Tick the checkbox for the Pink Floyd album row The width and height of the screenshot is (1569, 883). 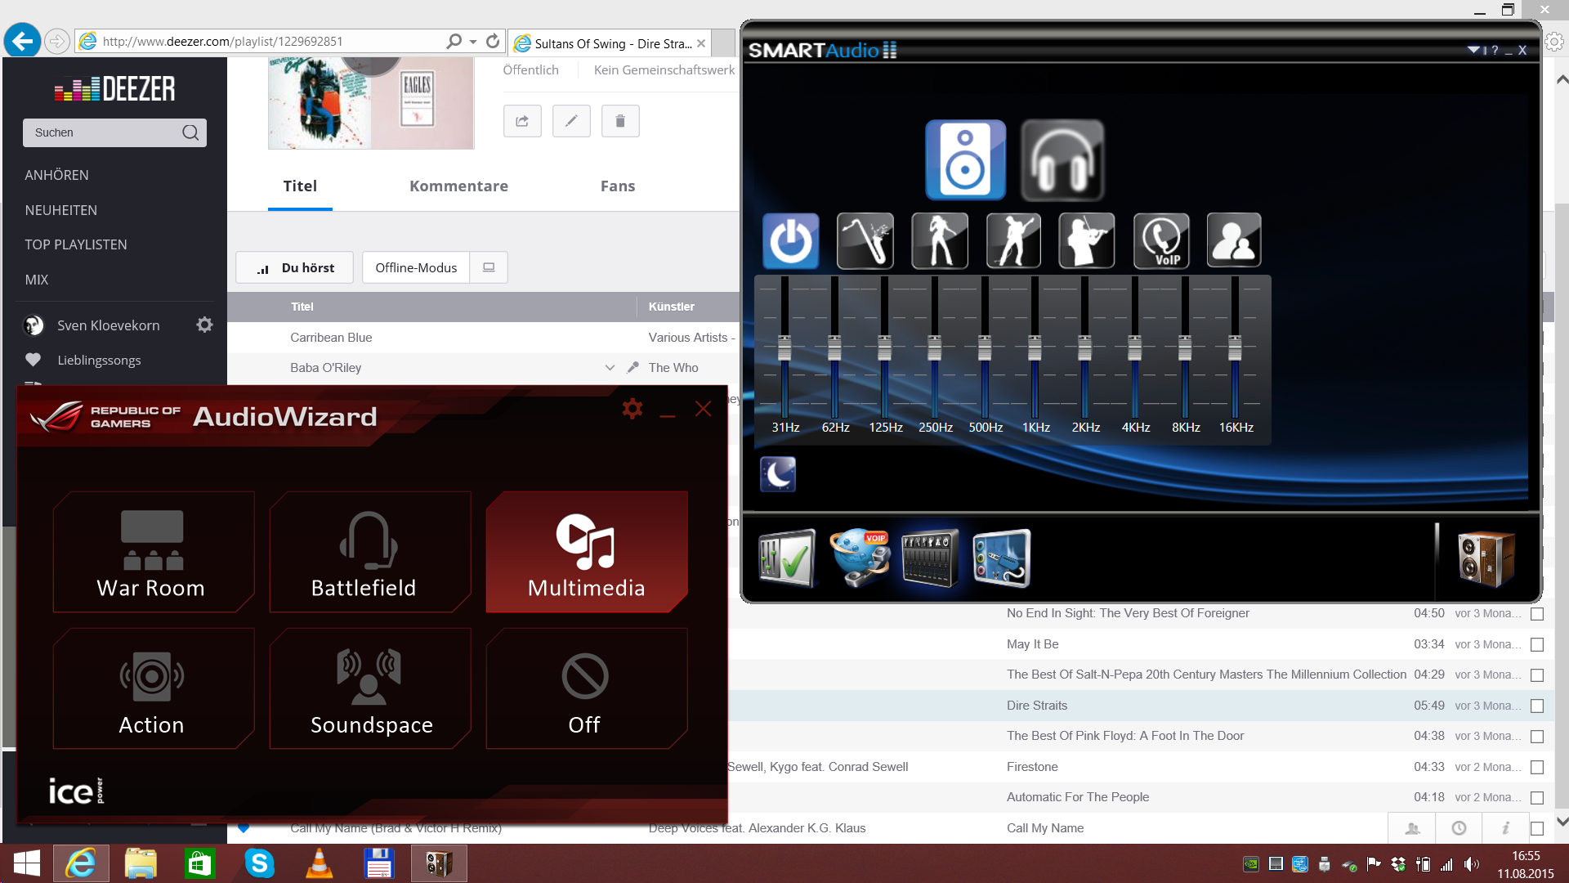(1537, 736)
